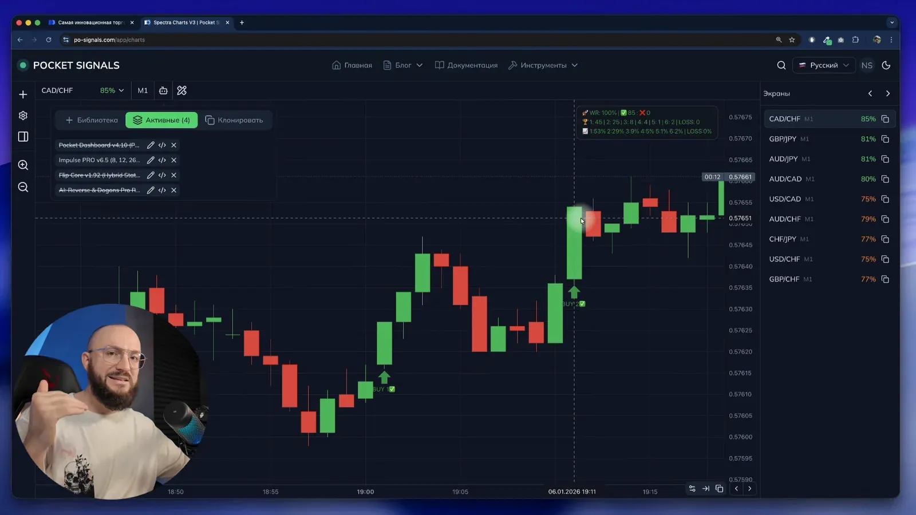Go to previous screens page arrow

[x=870, y=93]
